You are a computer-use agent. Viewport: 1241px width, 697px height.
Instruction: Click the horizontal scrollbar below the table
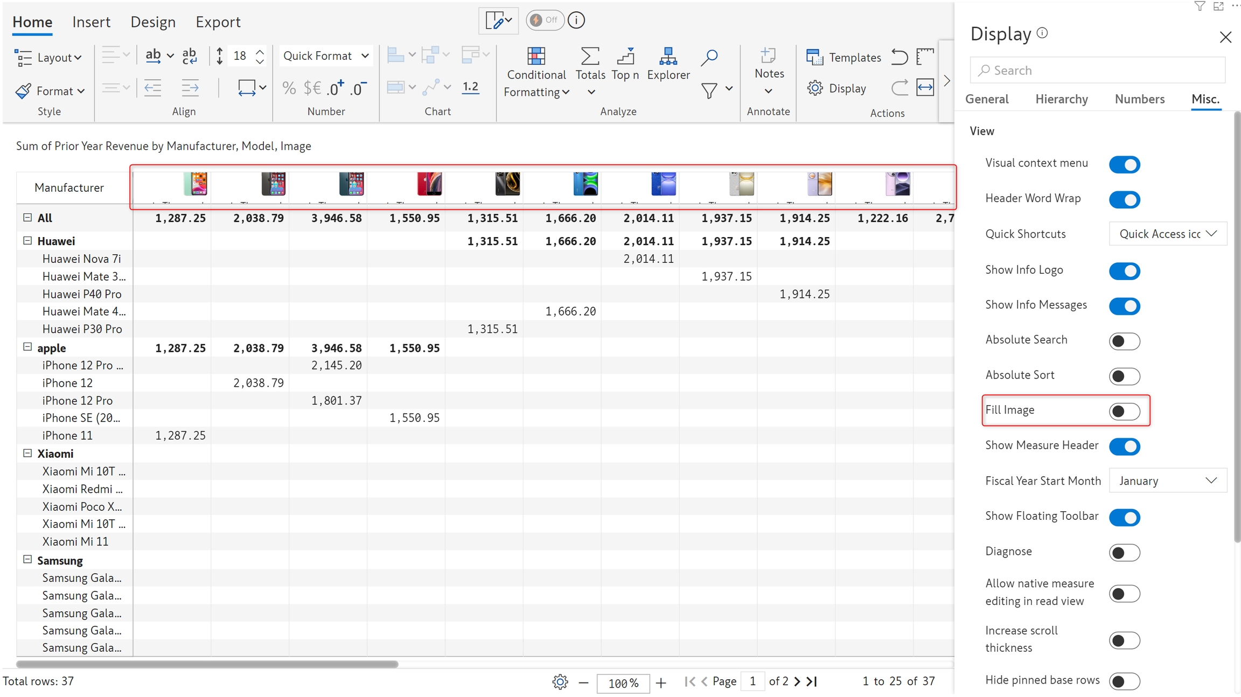[207, 664]
